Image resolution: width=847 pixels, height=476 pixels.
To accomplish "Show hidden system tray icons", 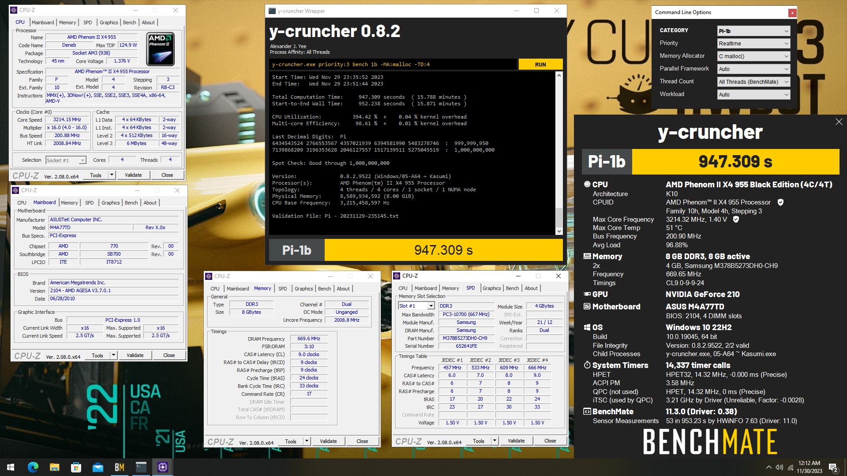I will 769,467.
